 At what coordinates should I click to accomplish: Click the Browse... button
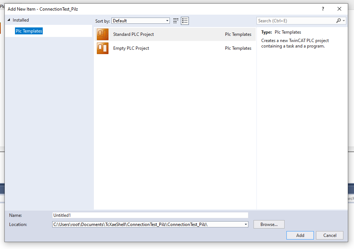[x=269, y=225]
